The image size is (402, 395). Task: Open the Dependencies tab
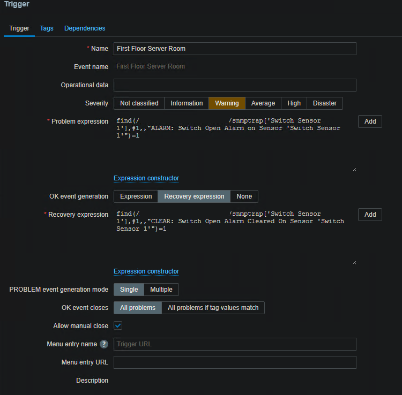[x=85, y=28]
